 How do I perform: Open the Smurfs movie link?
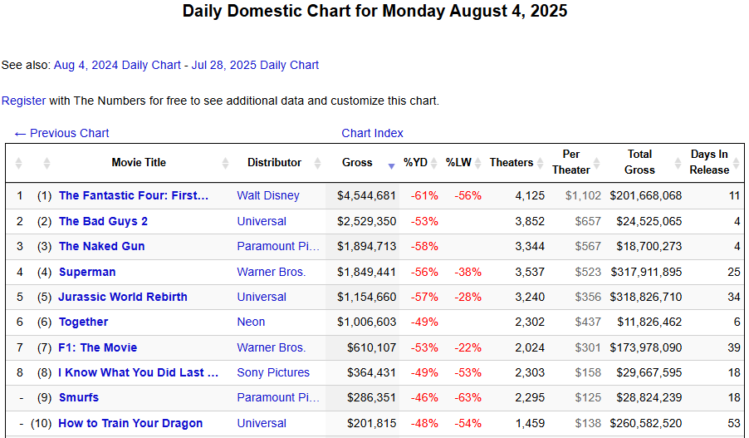[79, 397]
